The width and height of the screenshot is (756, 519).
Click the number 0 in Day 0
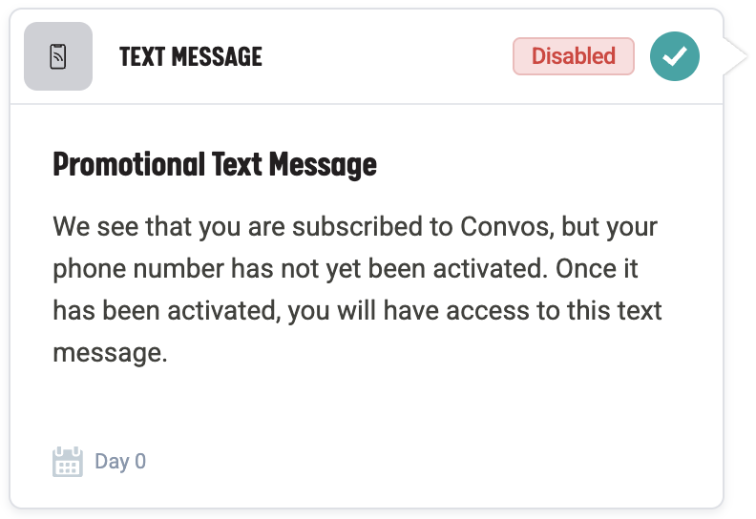[140, 462]
